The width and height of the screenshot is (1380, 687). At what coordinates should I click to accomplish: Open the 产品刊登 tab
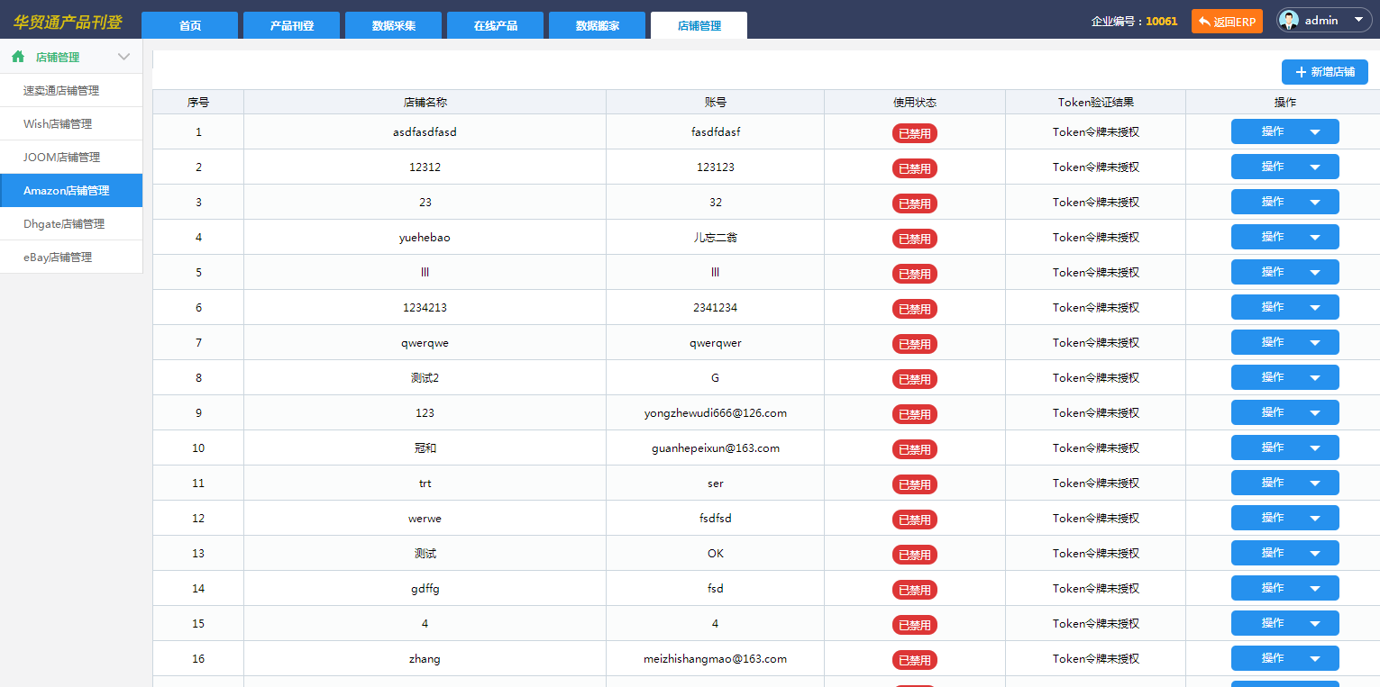(x=292, y=25)
